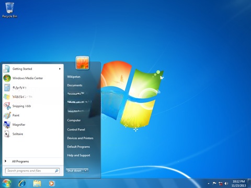Open Windows Media Player from the taskbar
The height and width of the screenshot is (188, 251).
point(52,183)
